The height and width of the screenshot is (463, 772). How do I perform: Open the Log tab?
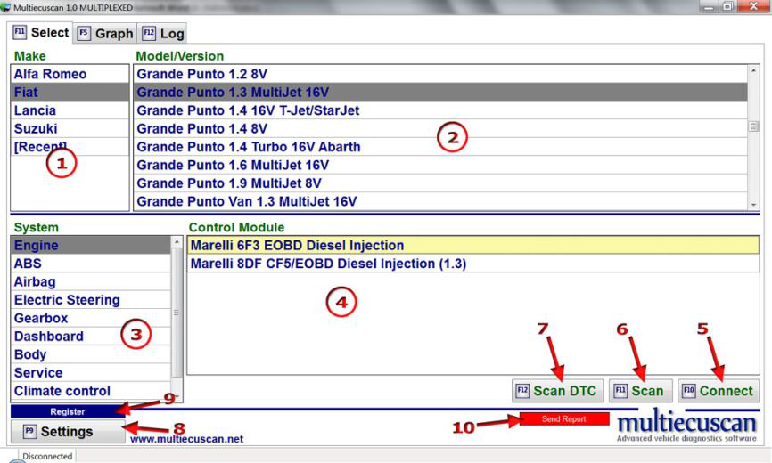point(163,34)
